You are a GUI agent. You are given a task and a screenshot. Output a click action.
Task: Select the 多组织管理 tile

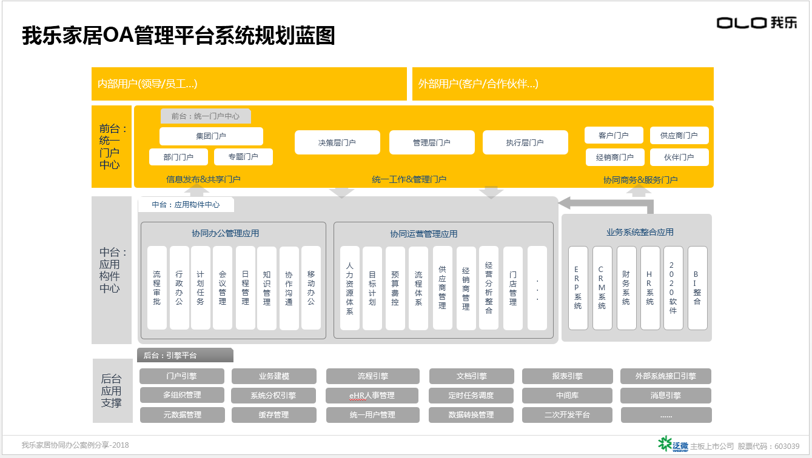tap(182, 395)
